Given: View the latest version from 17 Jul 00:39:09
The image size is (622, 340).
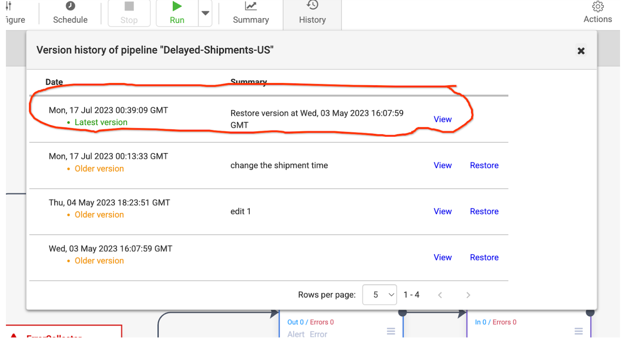Looking at the screenshot, I should click(442, 119).
